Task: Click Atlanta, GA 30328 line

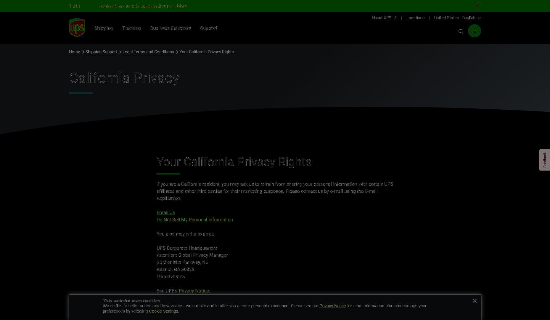Action: coord(176,269)
